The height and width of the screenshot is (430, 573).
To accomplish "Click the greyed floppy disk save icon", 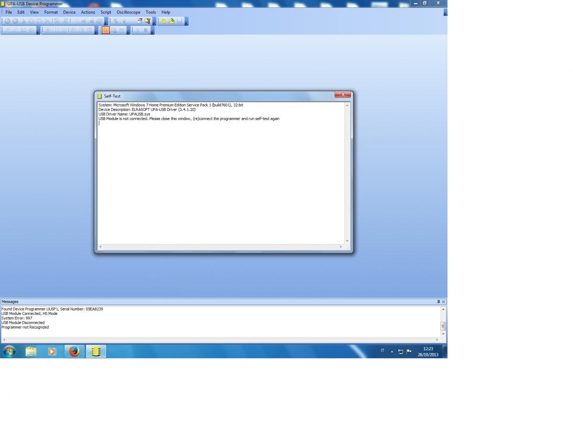I will point(180,21).
